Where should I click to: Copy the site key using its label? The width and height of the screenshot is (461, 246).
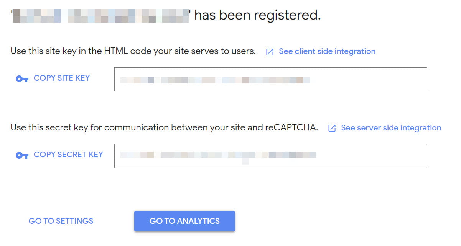[x=62, y=78]
